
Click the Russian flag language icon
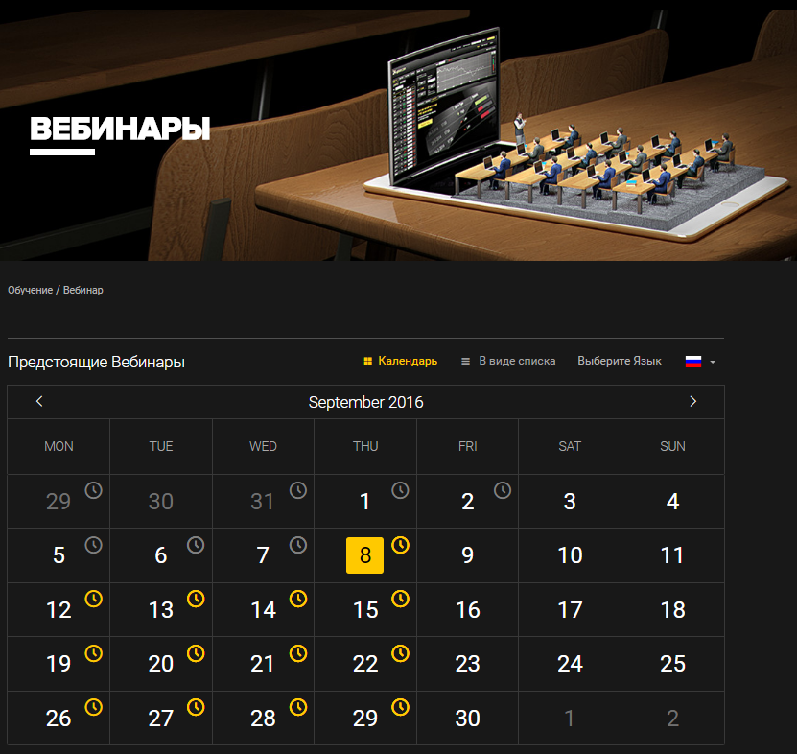(x=693, y=362)
